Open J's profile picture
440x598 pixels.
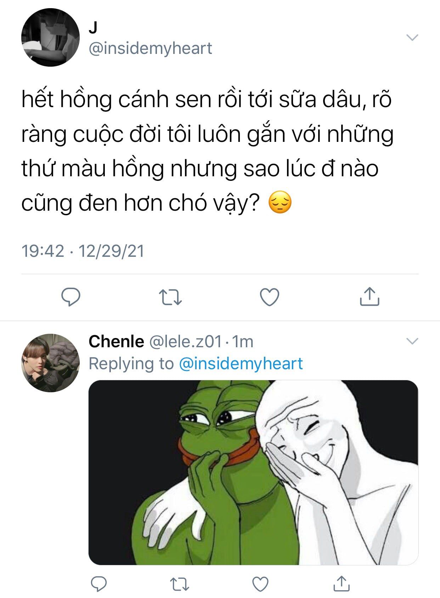(x=50, y=37)
